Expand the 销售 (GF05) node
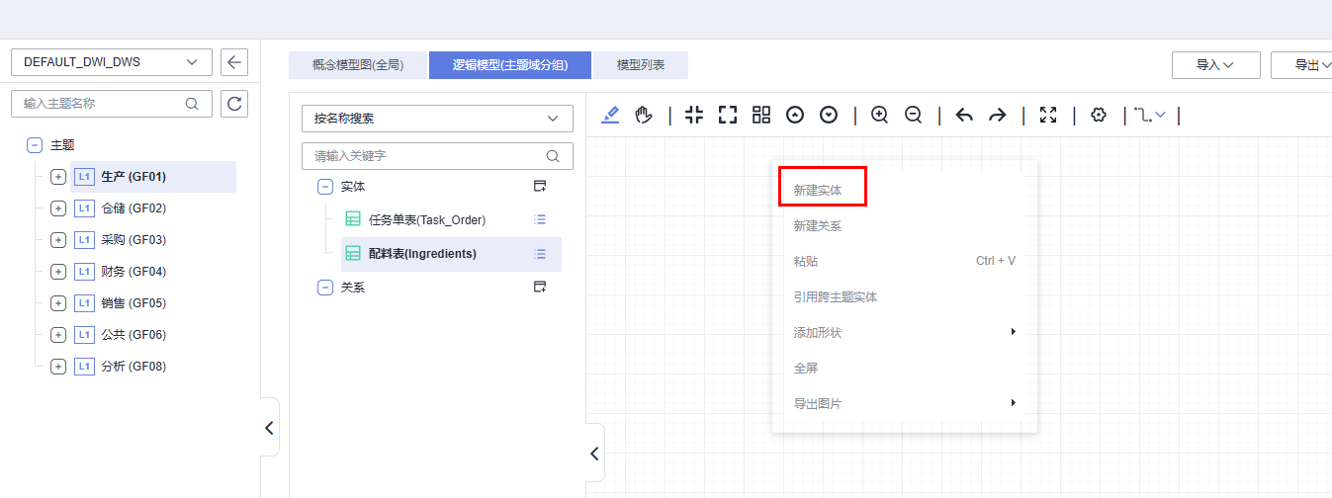This screenshot has width=1332, height=498. [x=58, y=303]
